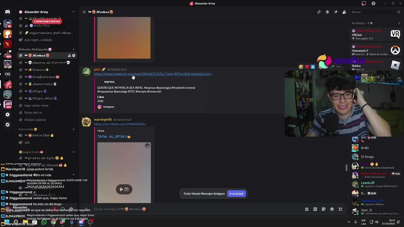Open gato's Instagram reel link
The width and height of the screenshot is (404, 227).
[x=153, y=74]
